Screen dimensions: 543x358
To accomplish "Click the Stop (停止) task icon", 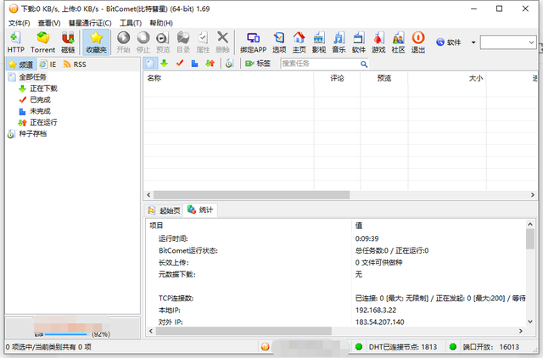I will (x=143, y=42).
